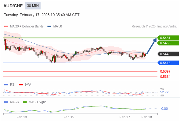Click the 0.5397 support level label
This screenshot has width=180, height=122.
pos(165,71)
